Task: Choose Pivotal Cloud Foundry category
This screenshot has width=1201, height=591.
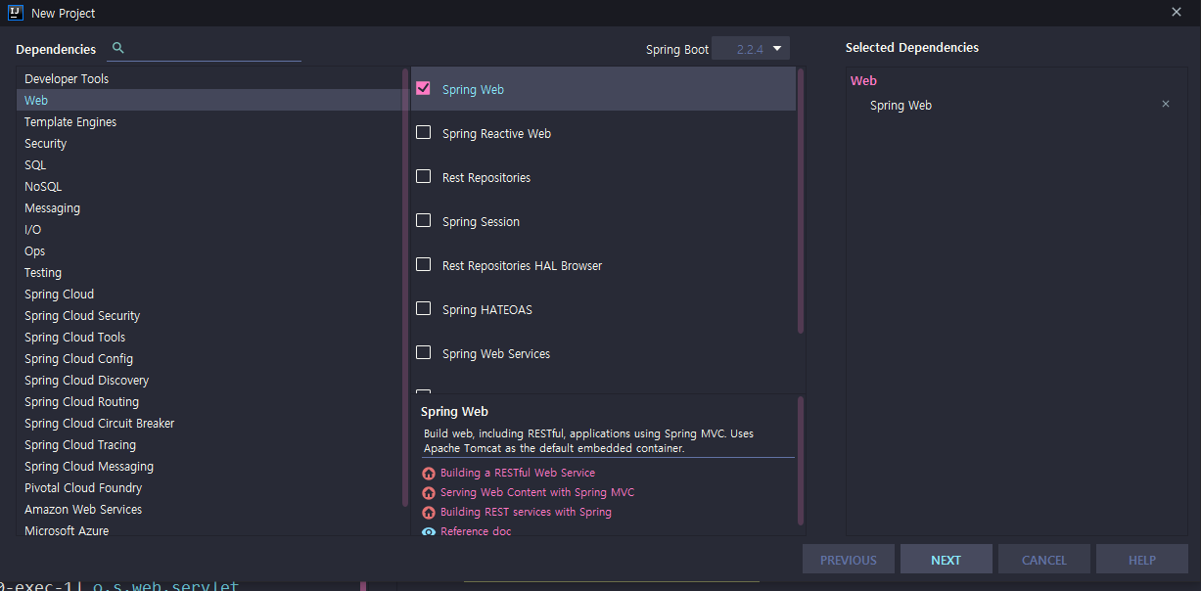Action: coord(208,487)
